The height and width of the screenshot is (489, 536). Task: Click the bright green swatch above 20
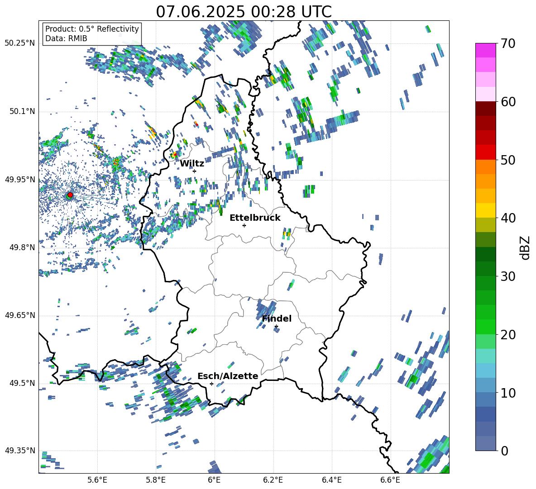pyautogui.click(x=485, y=327)
